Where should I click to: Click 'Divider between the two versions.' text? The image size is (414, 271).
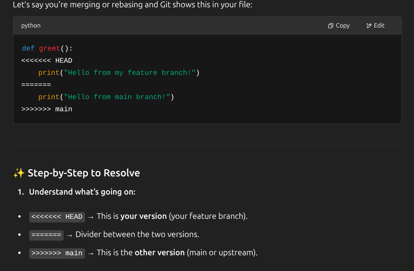(137, 234)
